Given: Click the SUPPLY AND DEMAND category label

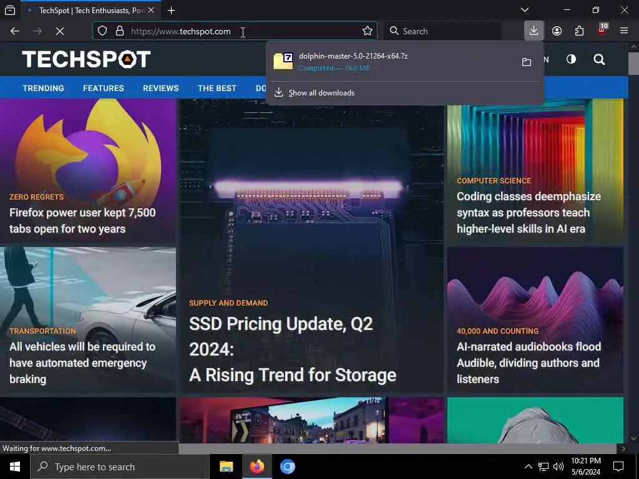Looking at the screenshot, I should [228, 303].
